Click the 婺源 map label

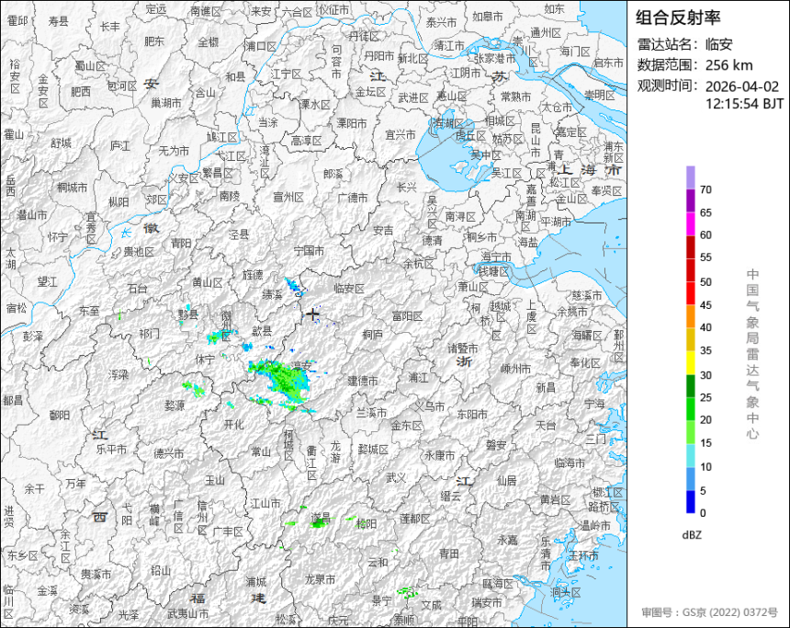[x=175, y=405]
